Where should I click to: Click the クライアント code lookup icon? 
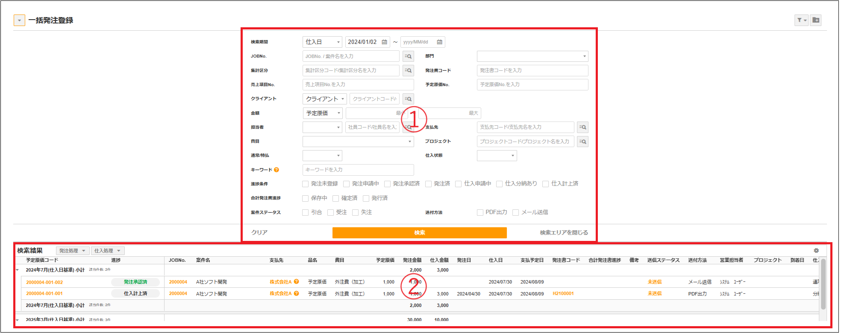click(x=408, y=99)
